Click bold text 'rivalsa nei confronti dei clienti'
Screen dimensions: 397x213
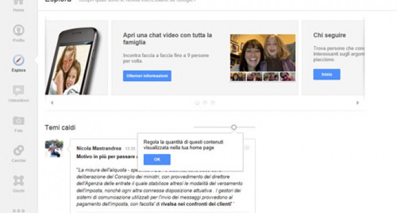196,204
